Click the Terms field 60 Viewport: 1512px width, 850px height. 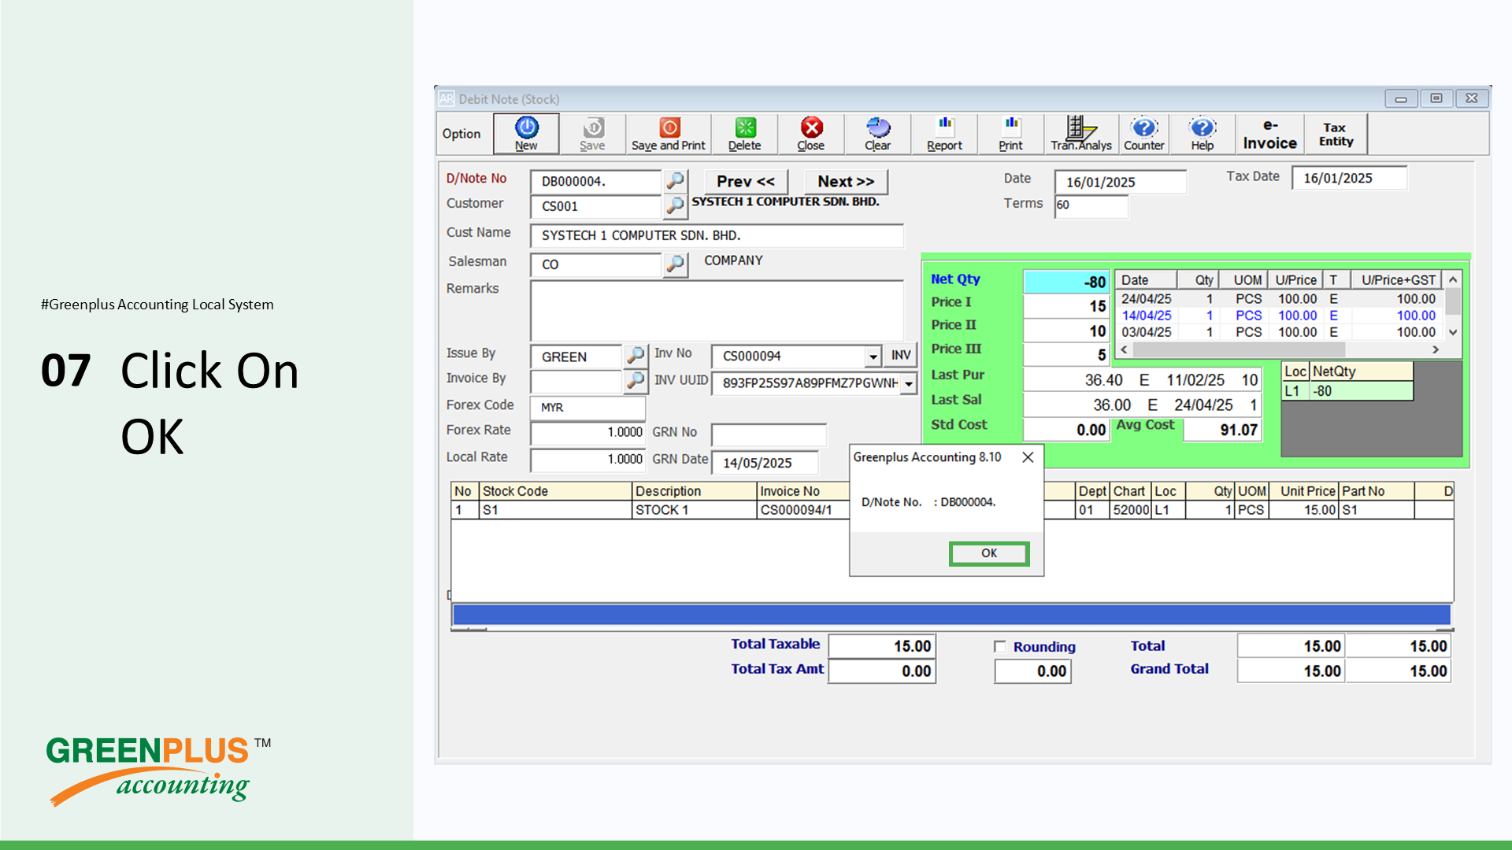(1091, 206)
